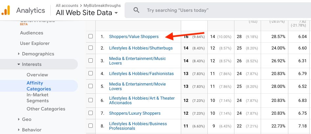Click the MyBizbreakthroughs account name

102,6
